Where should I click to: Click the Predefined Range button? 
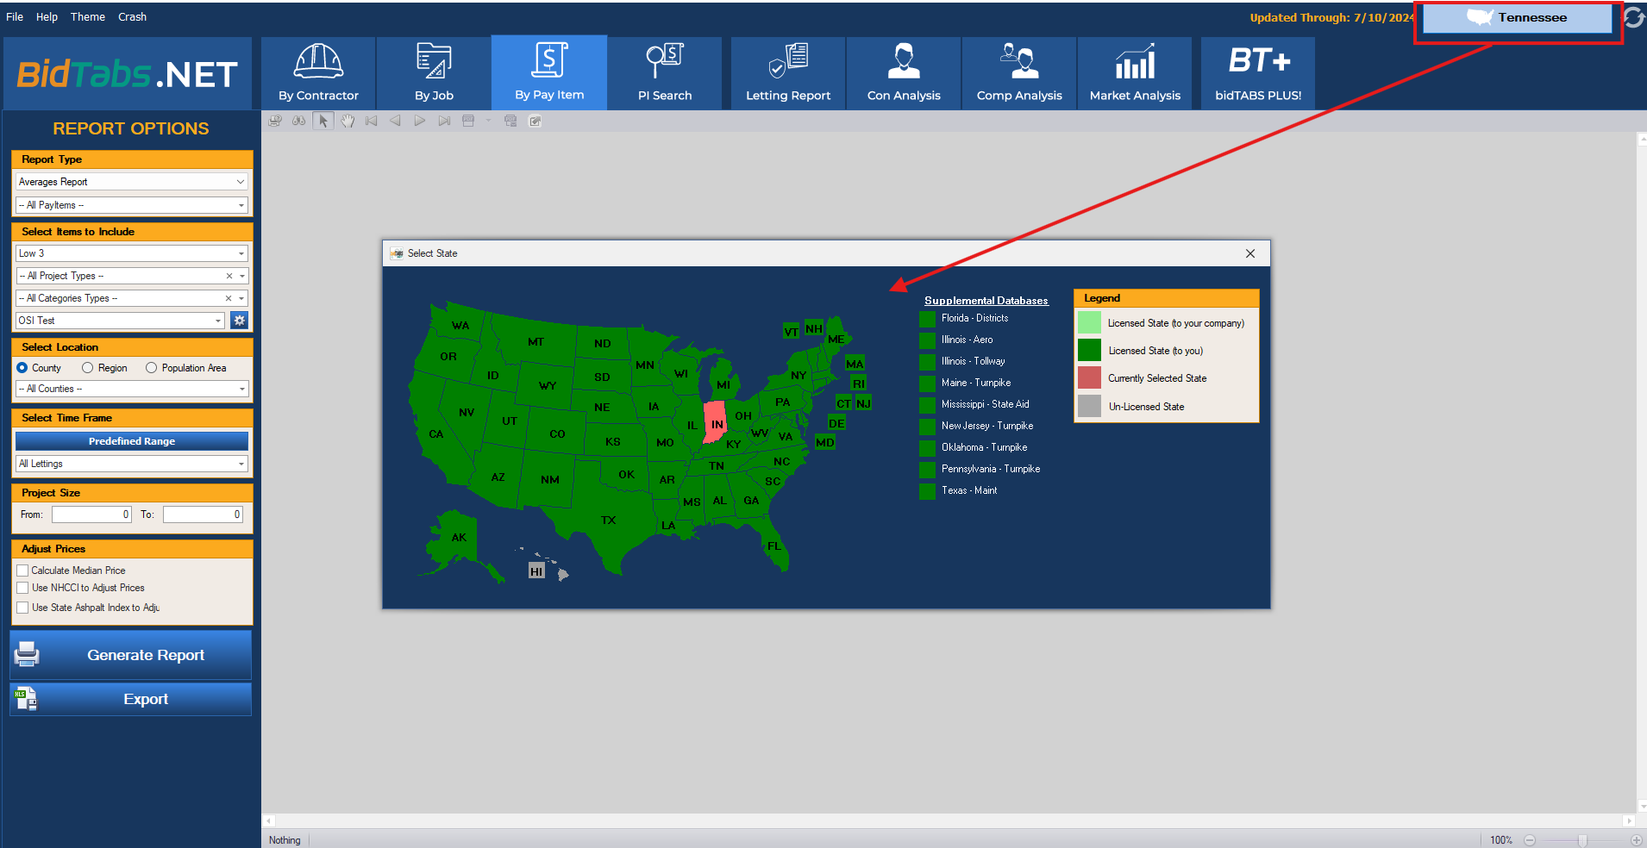click(132, 441)
